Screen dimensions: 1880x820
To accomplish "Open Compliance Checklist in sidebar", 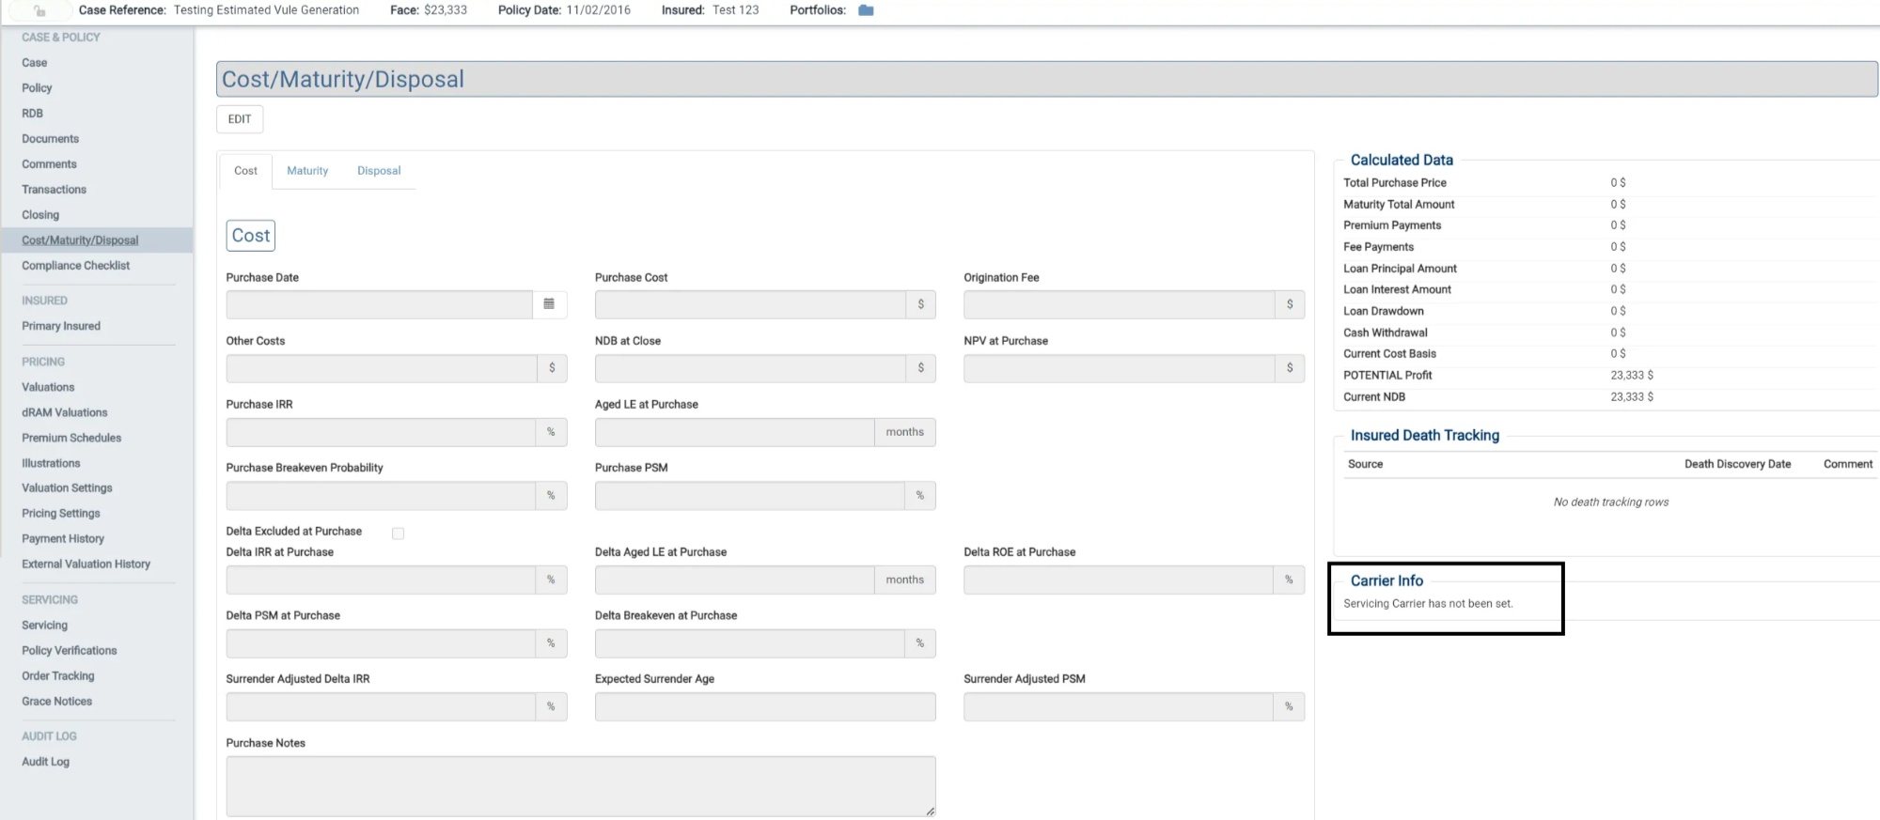I will point(76,266).
